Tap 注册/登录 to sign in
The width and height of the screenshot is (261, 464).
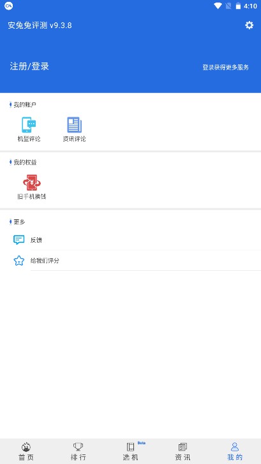(x=29, y=66)
